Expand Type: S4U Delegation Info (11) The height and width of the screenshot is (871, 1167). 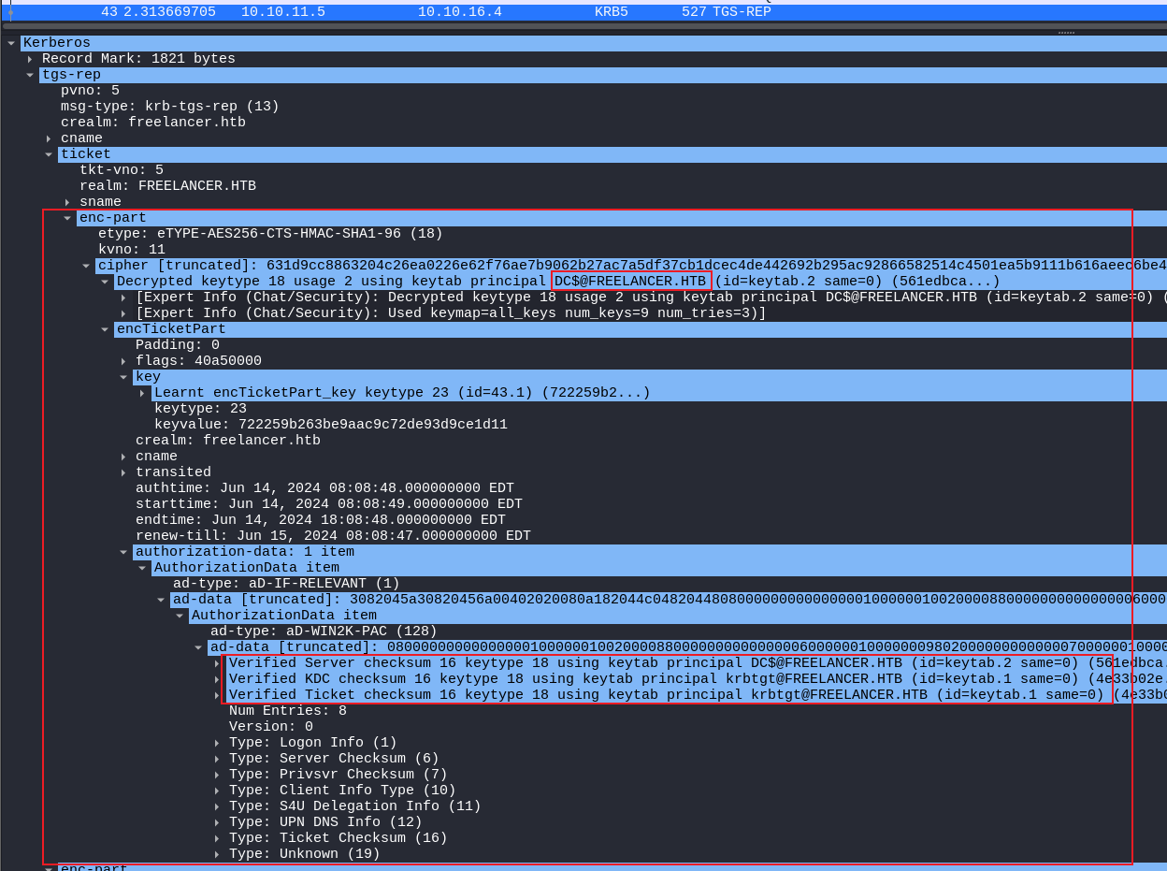(217, 806)
